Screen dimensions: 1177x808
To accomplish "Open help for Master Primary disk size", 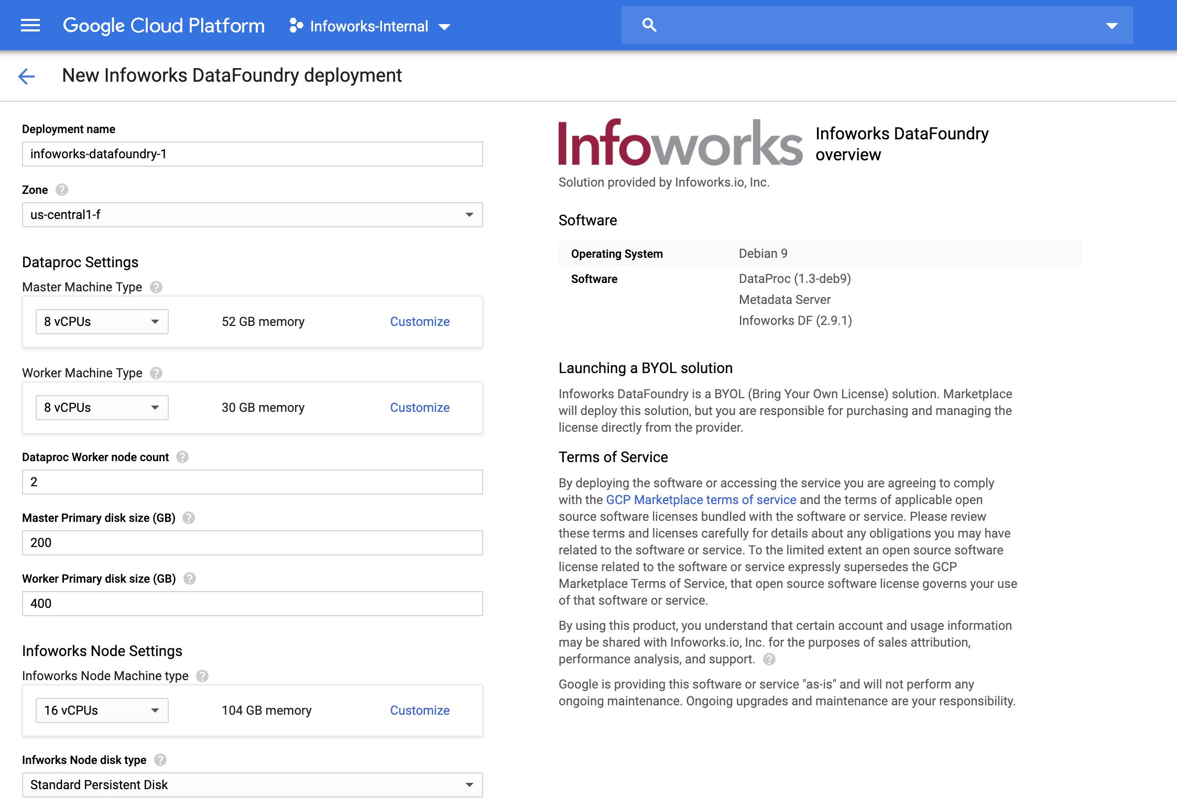I will pos(189,518).
